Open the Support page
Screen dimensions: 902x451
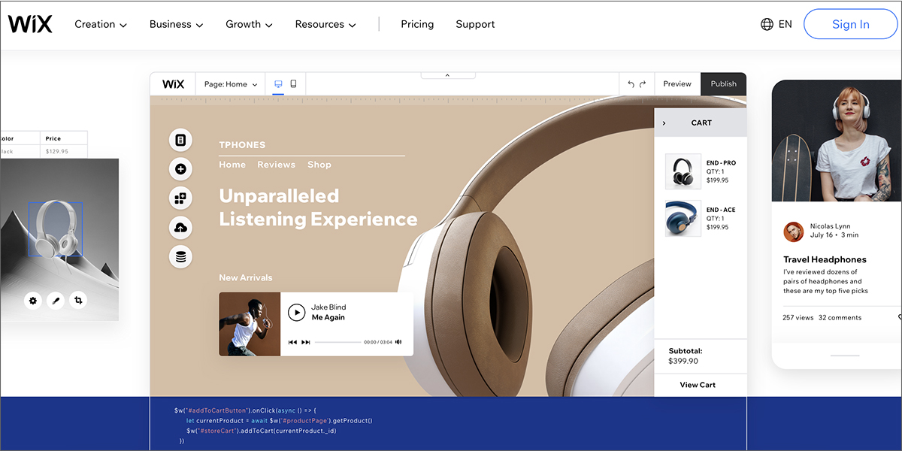[475, 24]
